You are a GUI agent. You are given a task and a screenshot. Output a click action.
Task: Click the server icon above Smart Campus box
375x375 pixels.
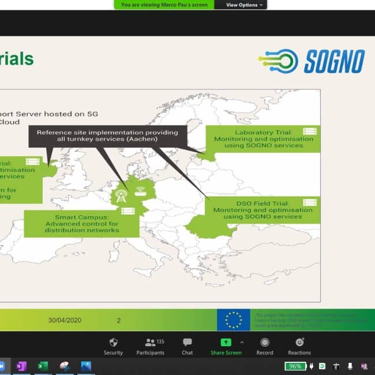128,211
